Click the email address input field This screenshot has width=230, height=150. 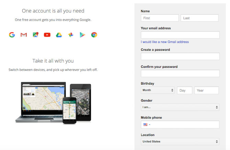(180, 35)
